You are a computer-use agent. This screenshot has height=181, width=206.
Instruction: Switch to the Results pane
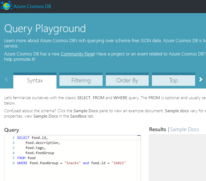point(157,130)
